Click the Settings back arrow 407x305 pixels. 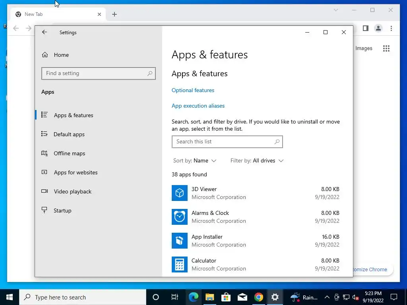45,32
